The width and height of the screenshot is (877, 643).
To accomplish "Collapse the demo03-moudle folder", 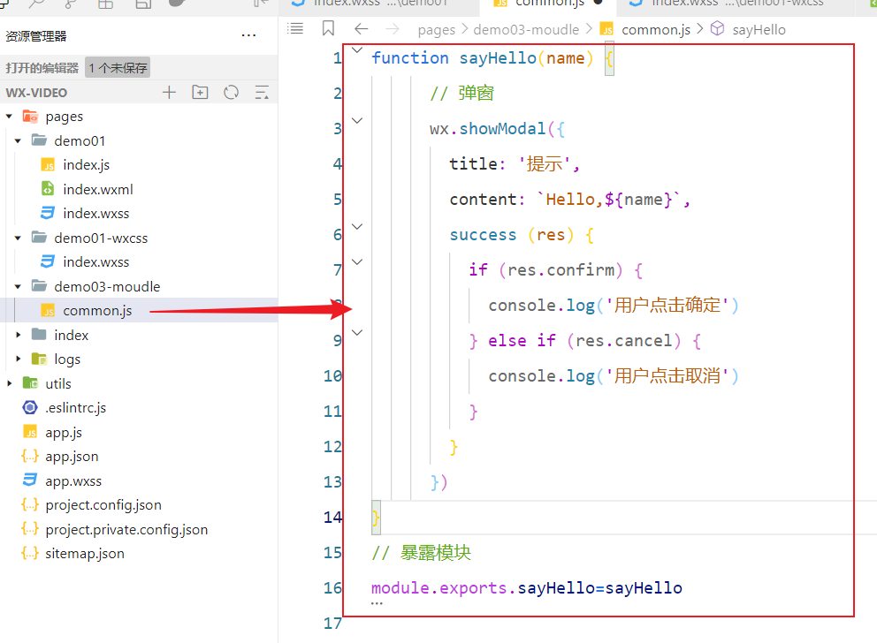I will [x=18, y=286].
